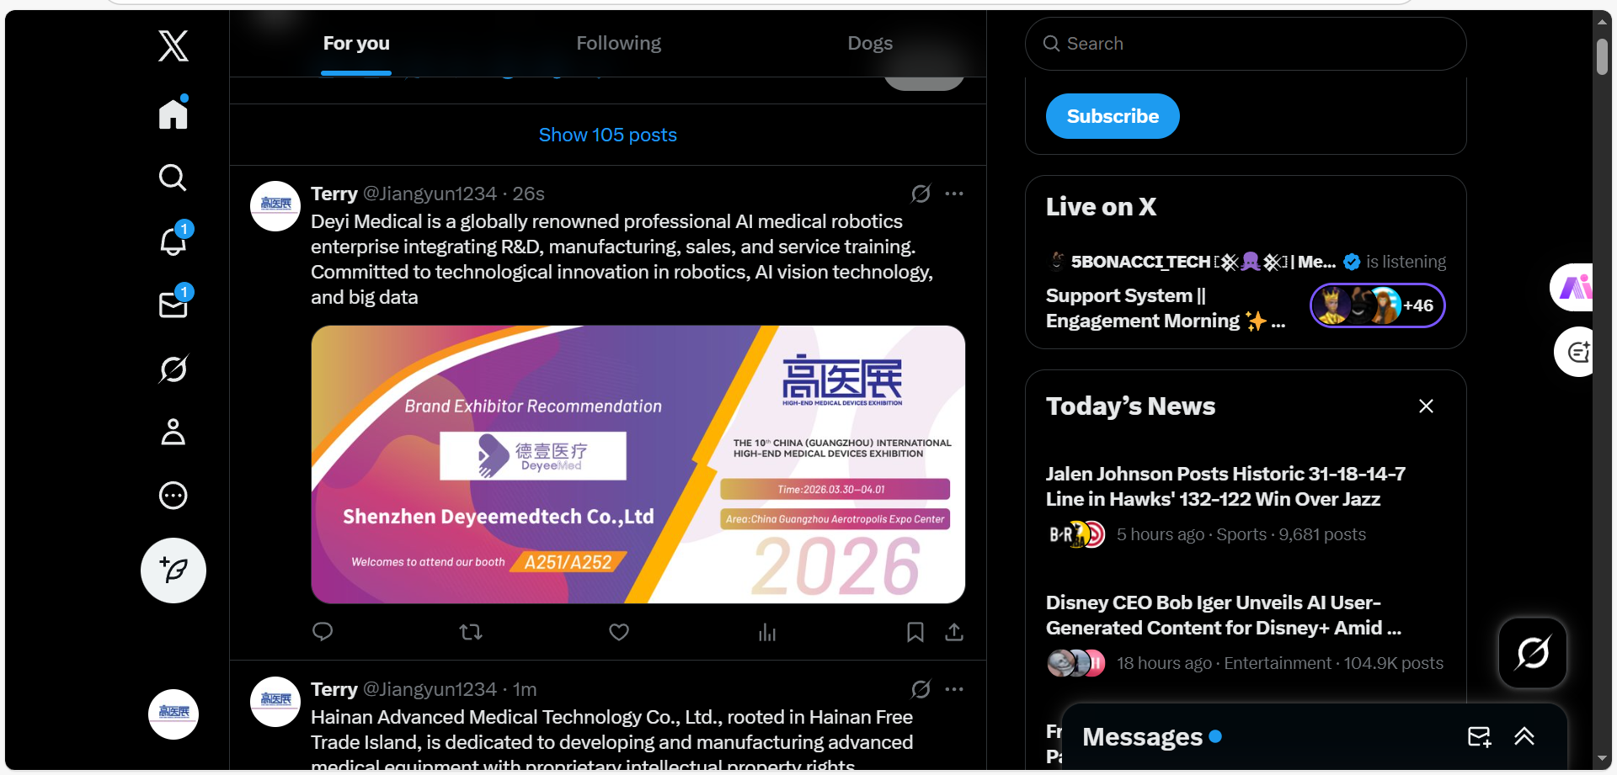Switch to the Following tab

(x=619, y=43)
